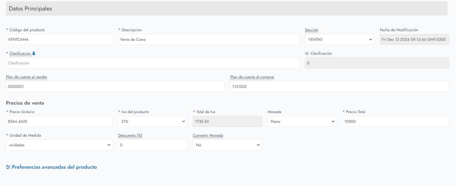
Task: Click the Fecha de Modificación field
Action: (414, 39)
